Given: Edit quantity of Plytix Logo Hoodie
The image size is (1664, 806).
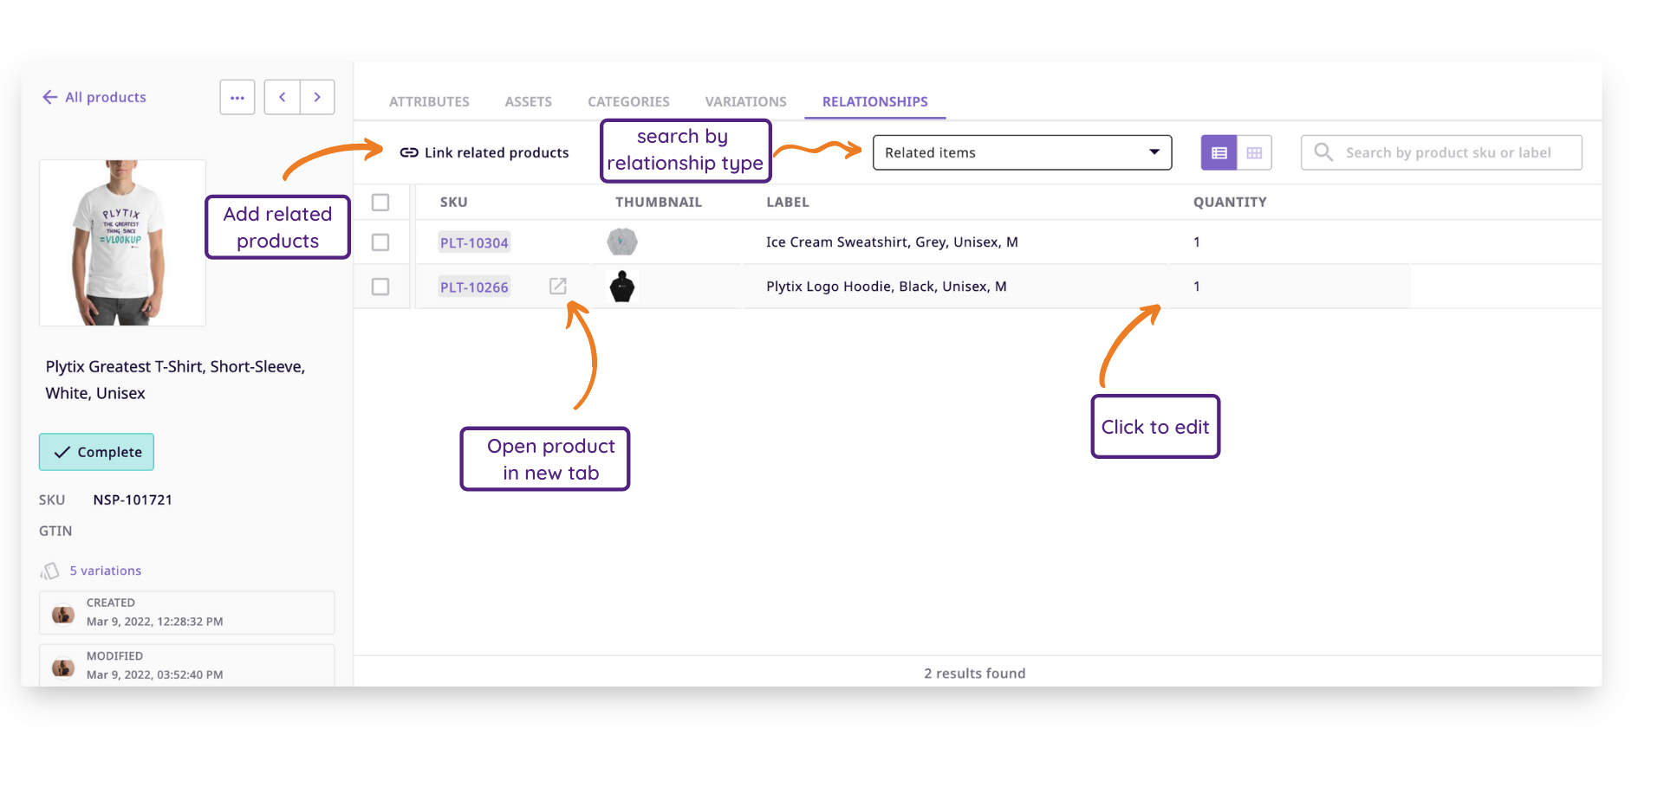Looking at the screenshot, I should [x=1197, y=287].
